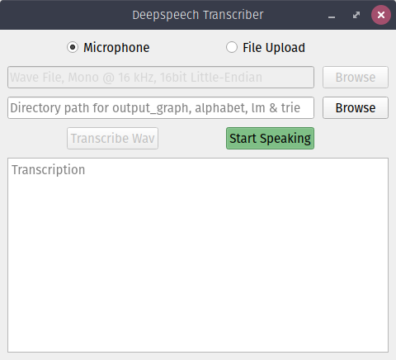This screenshot has width=396, height=360.
Task: Click the green Start Speaking button
Action: [270, 138]
